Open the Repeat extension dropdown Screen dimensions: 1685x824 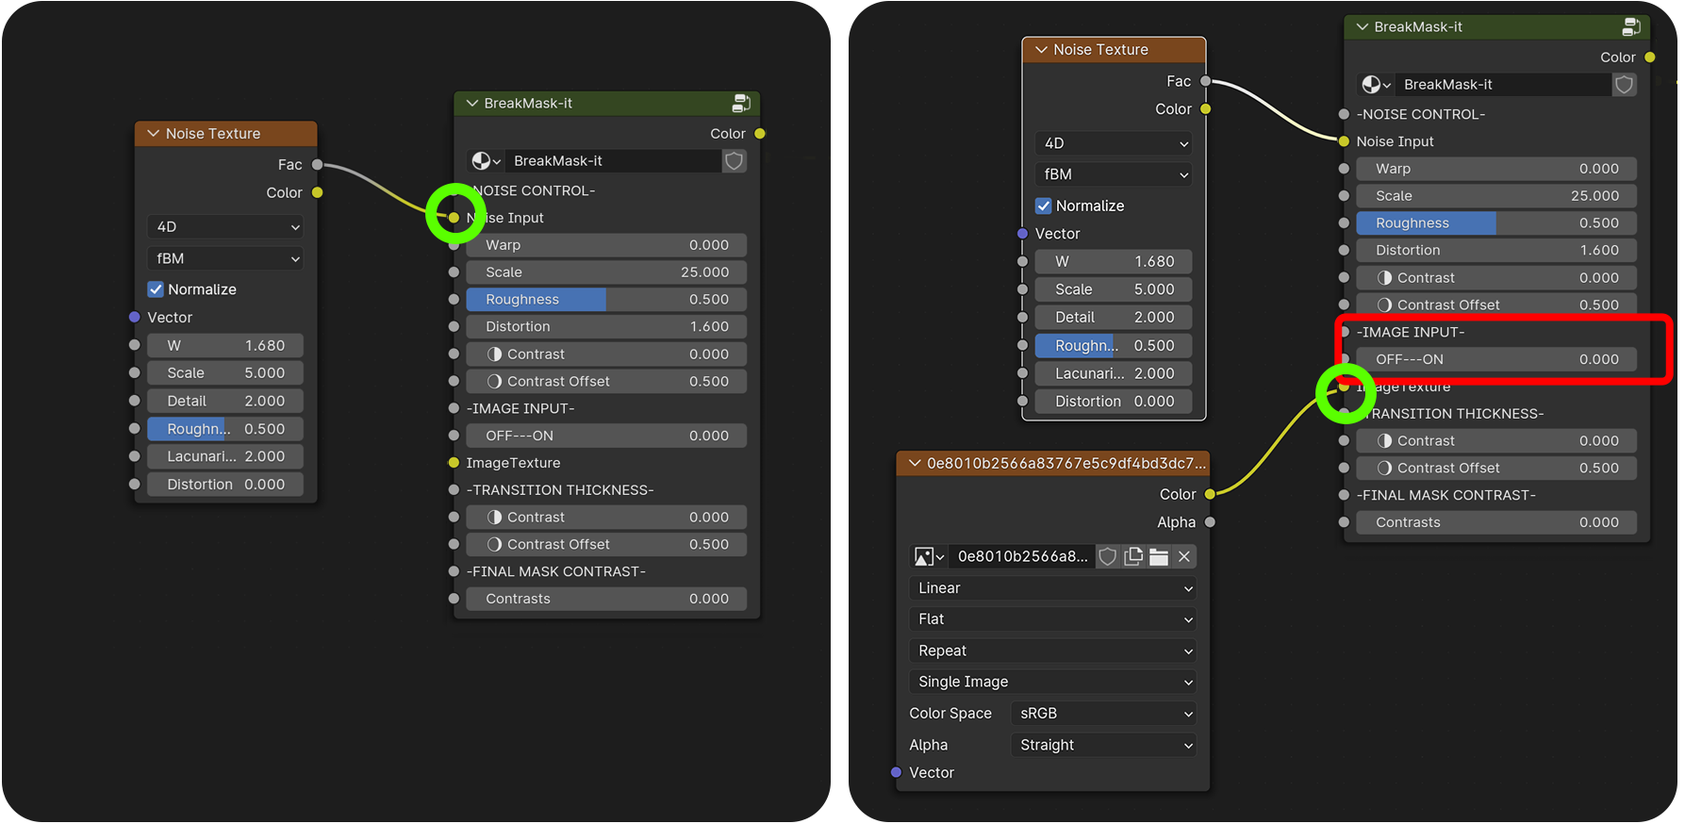click(x=1052, y=651)
